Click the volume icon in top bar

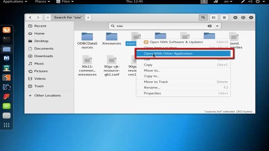point(250,2)
